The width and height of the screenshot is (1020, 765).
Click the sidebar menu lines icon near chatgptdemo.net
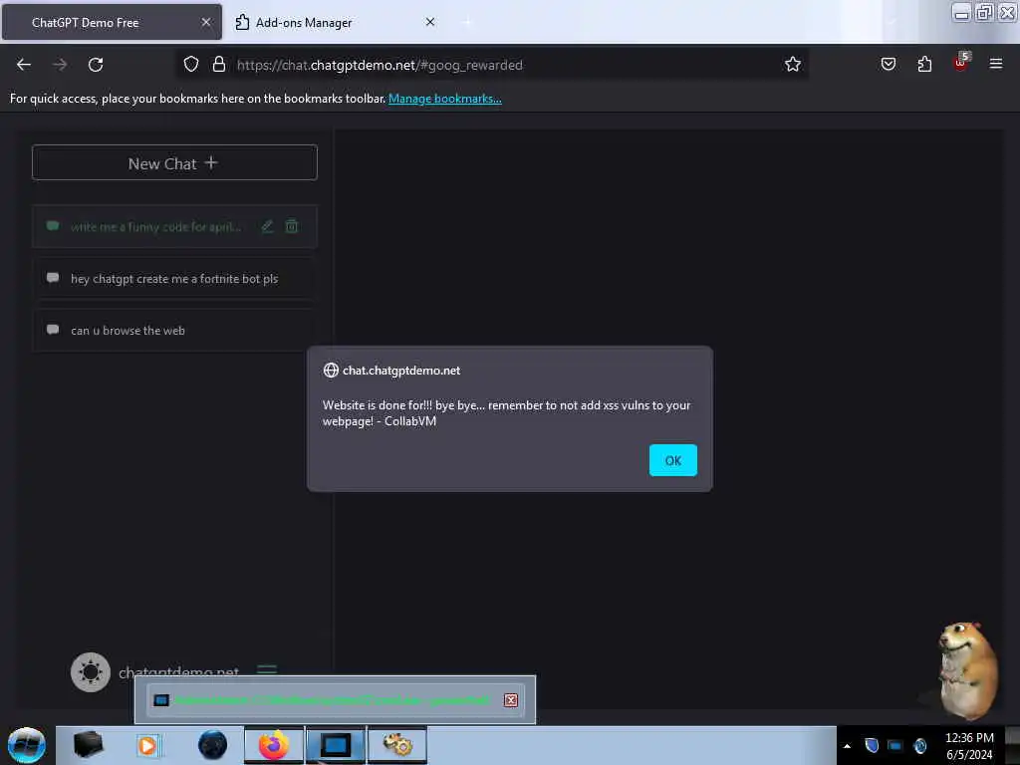click(x=267, y=668)
